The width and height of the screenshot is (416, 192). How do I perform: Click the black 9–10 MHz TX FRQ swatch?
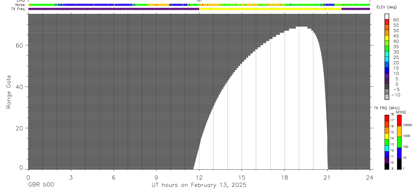(387, 166)
